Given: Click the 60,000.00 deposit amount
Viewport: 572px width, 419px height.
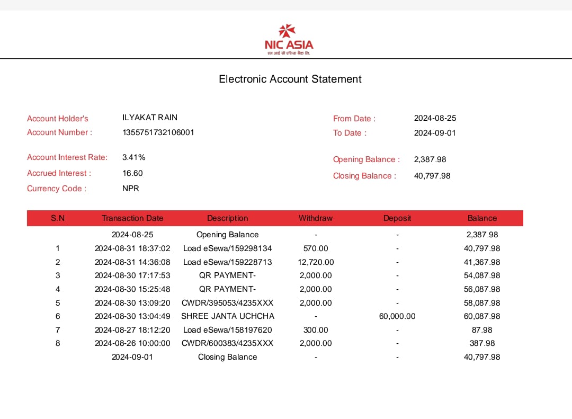Looking at the screenshot, I should tap(397, 316).
